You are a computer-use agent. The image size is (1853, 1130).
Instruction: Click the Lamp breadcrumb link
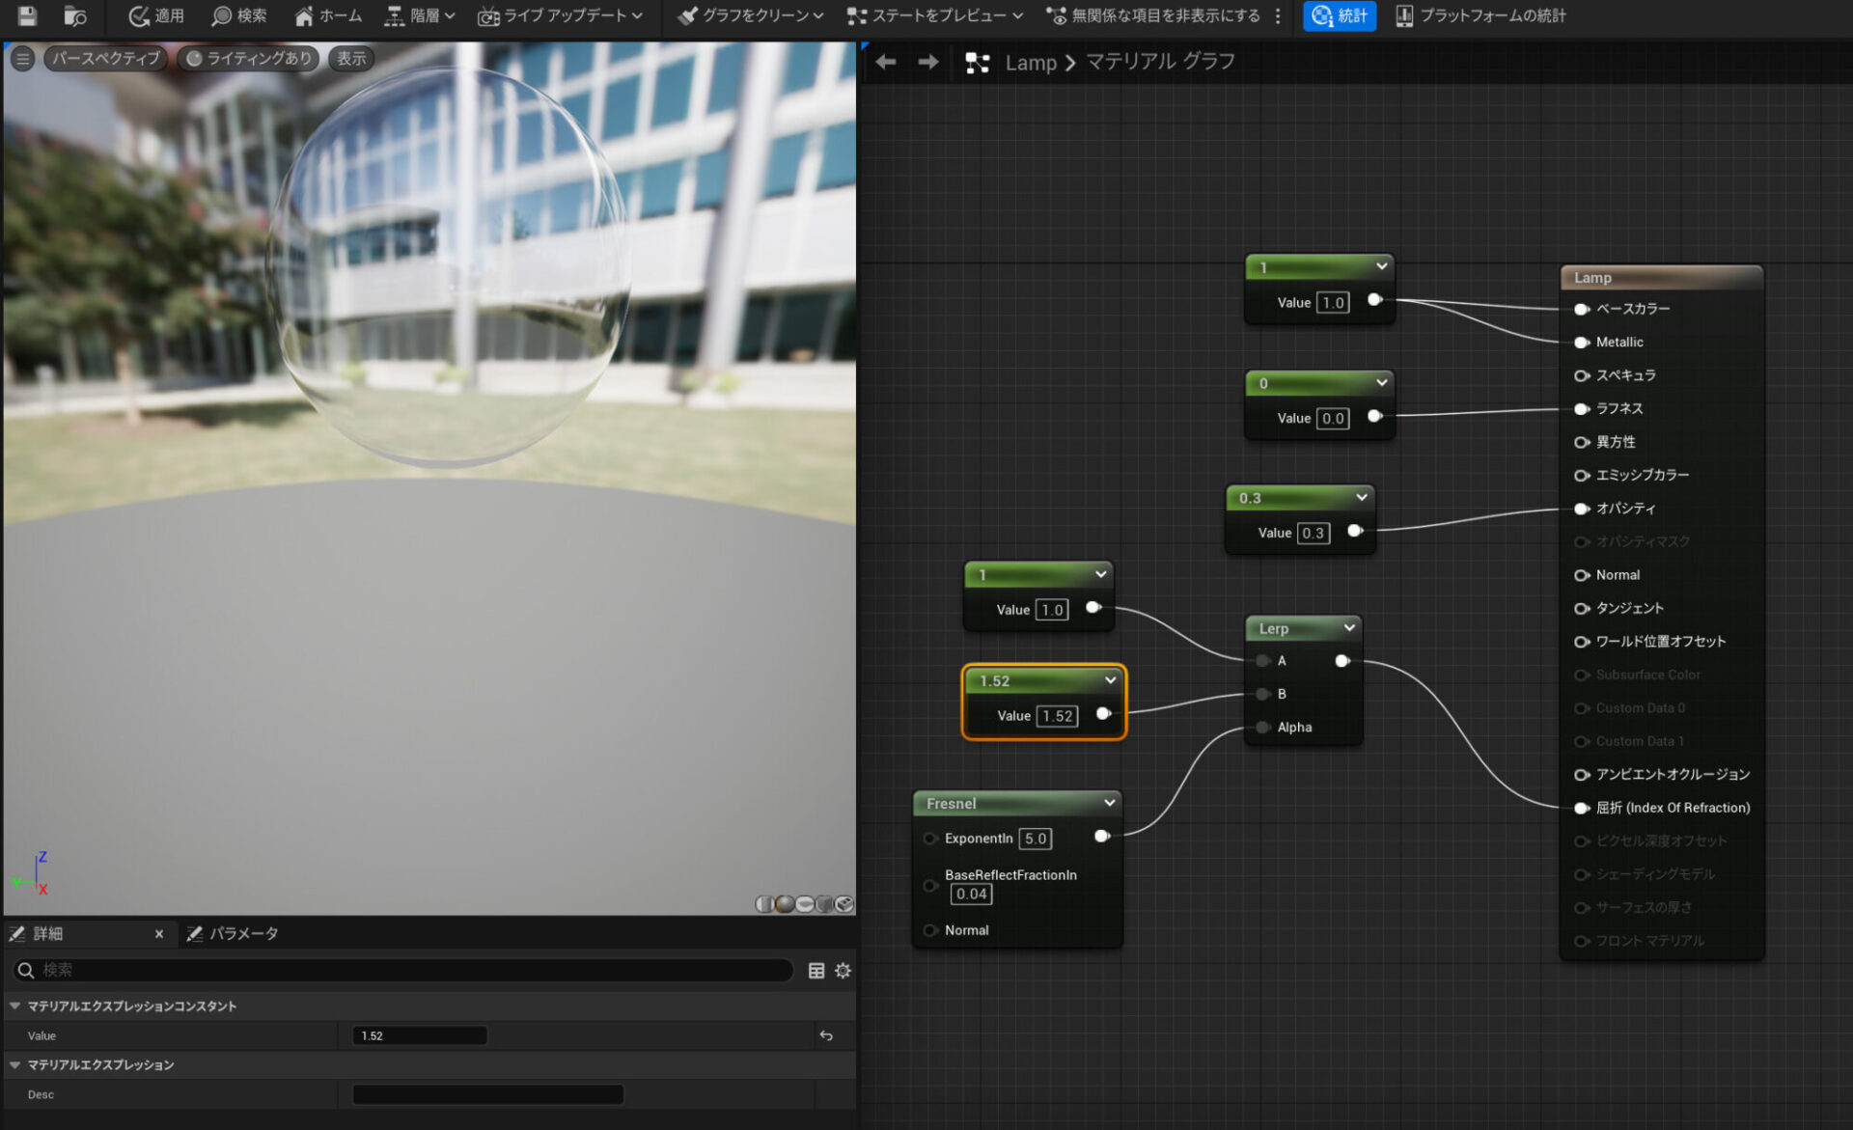pos(1031,62)
